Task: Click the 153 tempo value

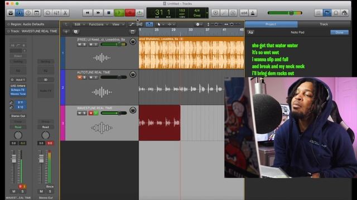Action: click(182, 11)
